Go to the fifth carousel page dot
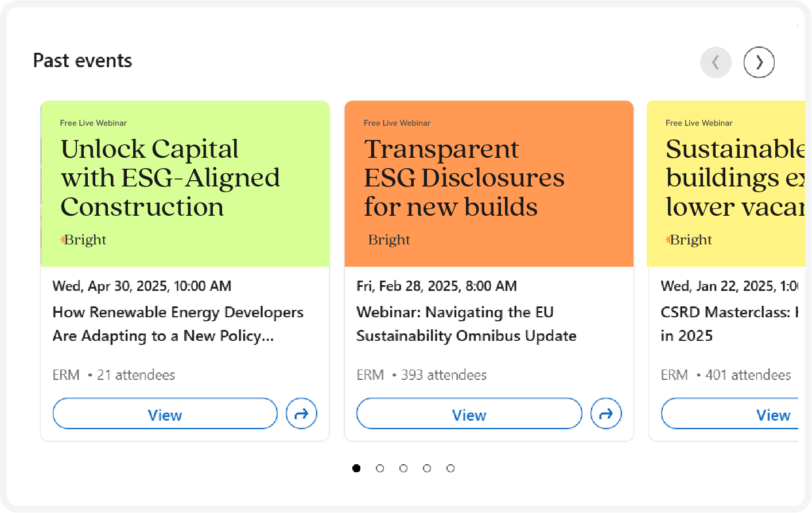812x513 pixels. tap(450, 468)
